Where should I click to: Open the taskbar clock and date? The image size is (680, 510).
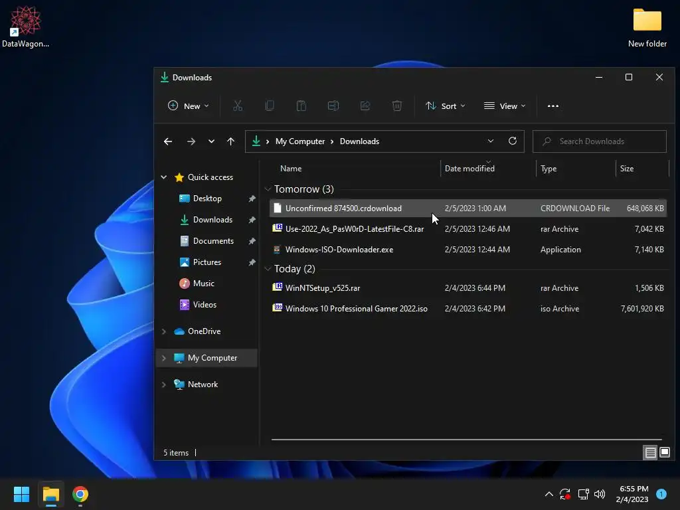[x=632, y=494]
